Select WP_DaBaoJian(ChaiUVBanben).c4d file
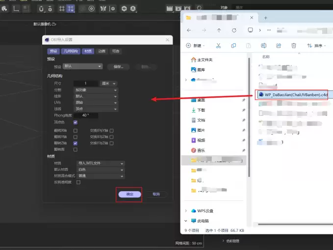 click(293, 95)
